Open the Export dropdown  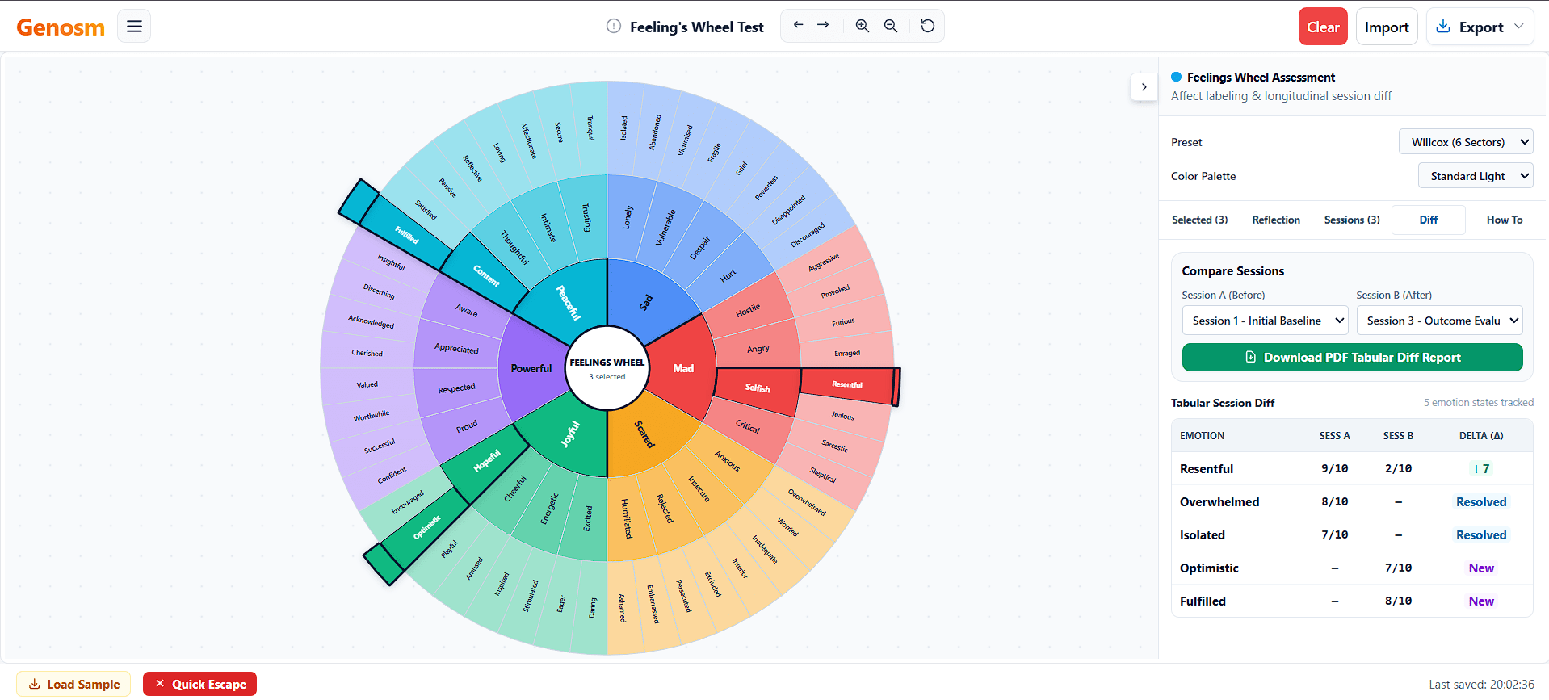coord(1480,27)
